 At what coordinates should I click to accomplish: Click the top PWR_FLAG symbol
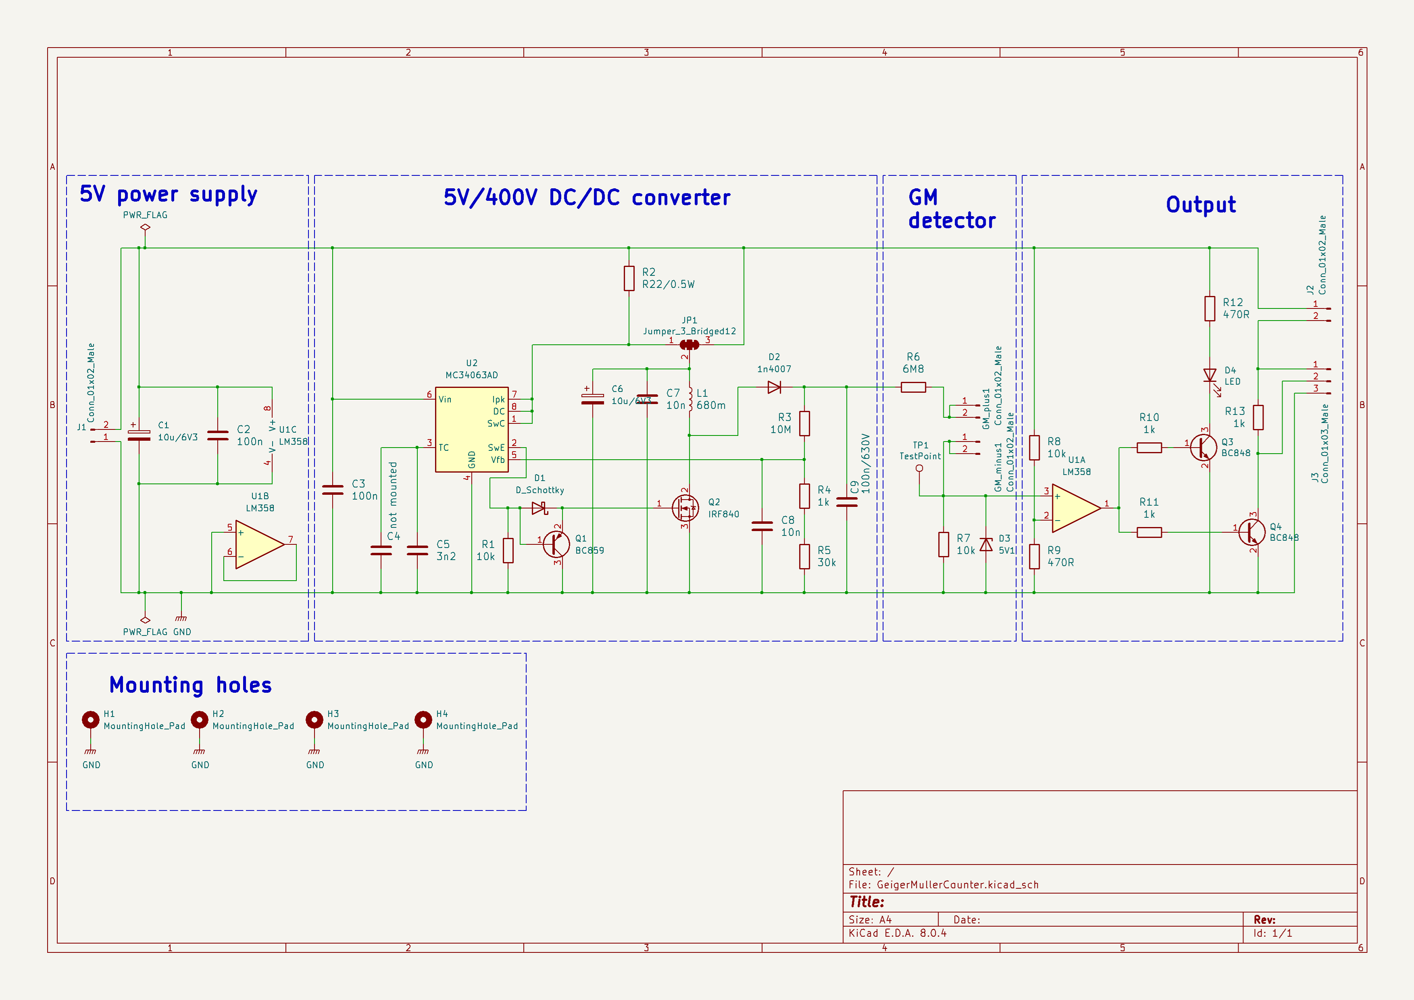145,227
